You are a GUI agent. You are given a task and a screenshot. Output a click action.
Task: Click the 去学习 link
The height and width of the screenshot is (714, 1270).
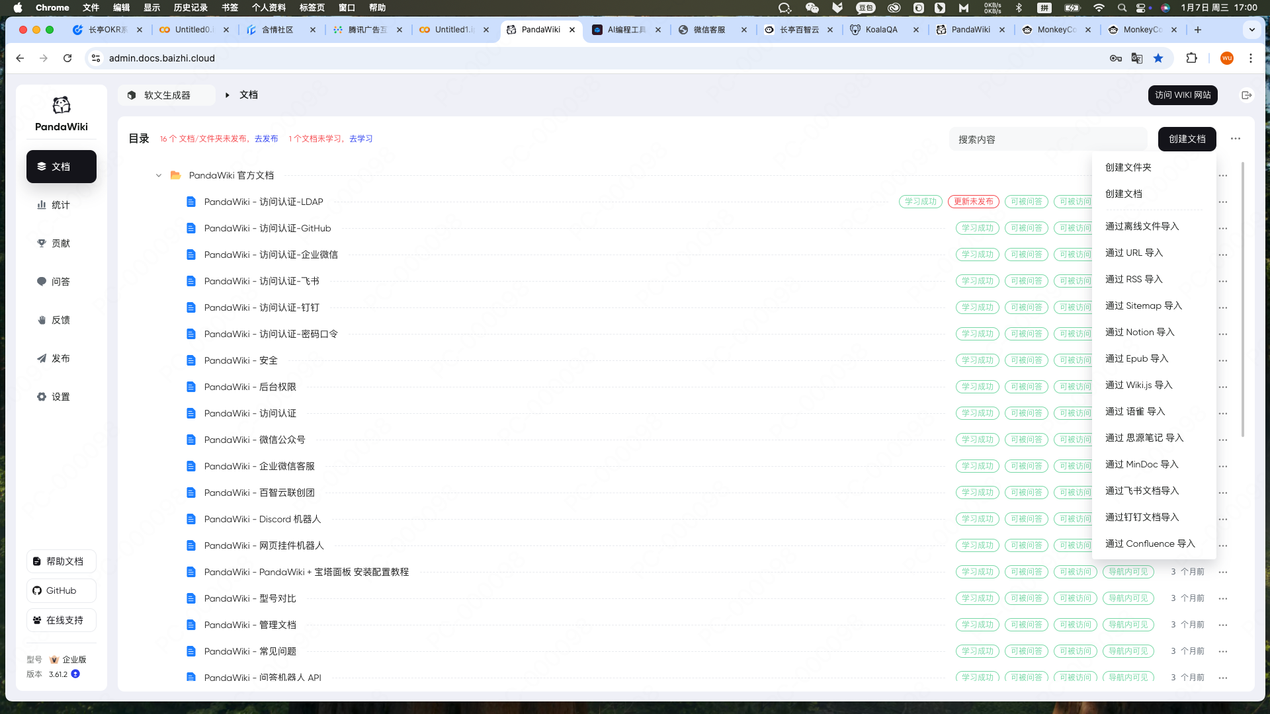click(x=360, y=139)
